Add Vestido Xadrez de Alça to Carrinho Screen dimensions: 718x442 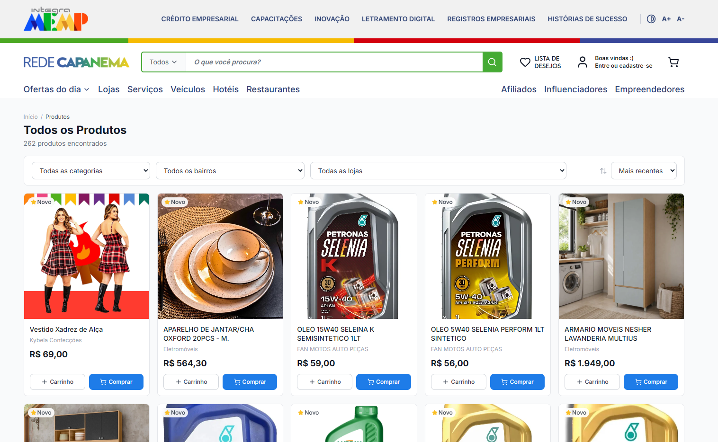tap(57, 382)
